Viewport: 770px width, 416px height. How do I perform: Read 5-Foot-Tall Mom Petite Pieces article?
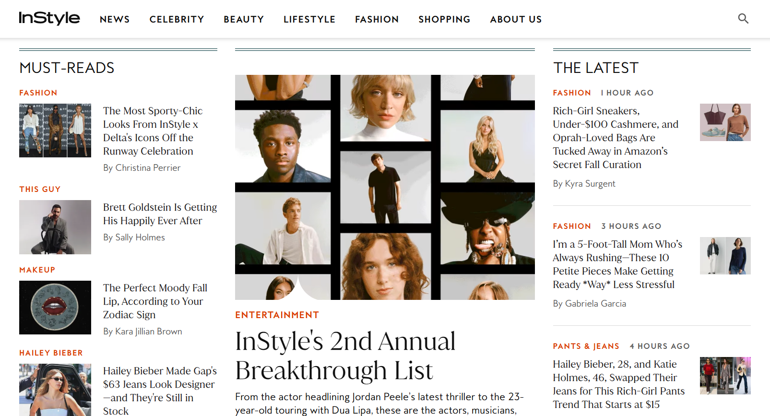617,264
